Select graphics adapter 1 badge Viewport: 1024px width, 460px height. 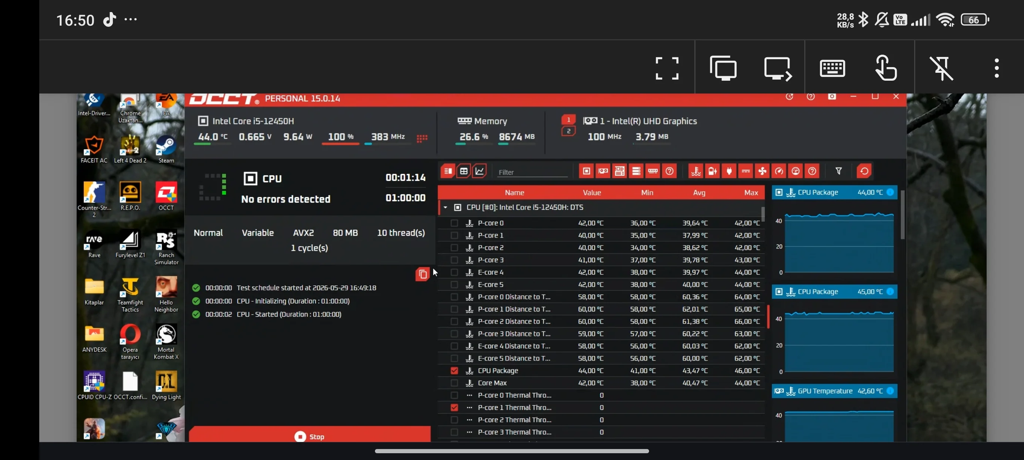click(x=568, y=120)
